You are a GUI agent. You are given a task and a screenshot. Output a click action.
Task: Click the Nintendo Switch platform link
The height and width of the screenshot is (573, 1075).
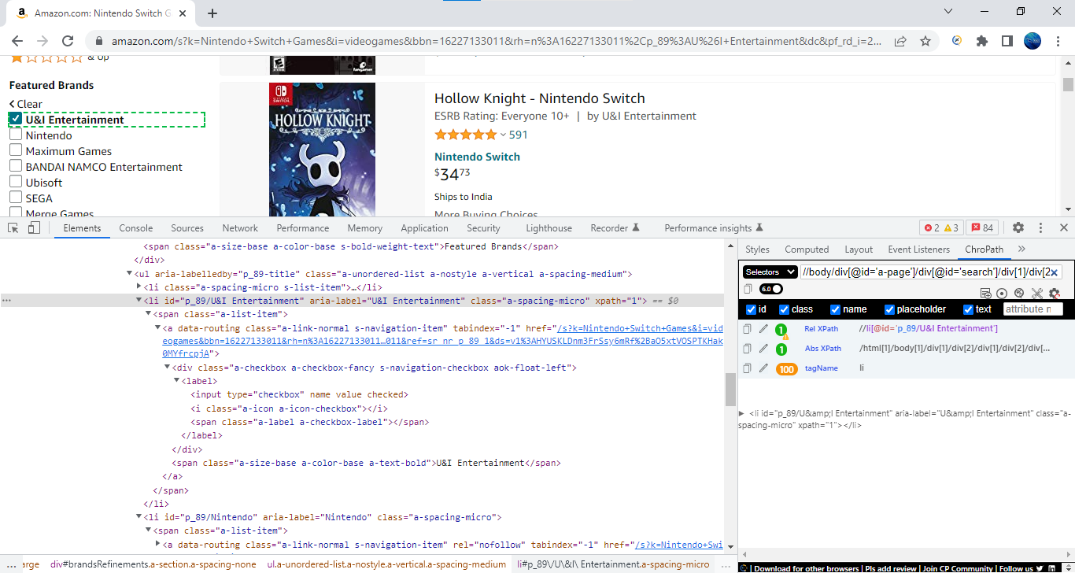point(477,157)
